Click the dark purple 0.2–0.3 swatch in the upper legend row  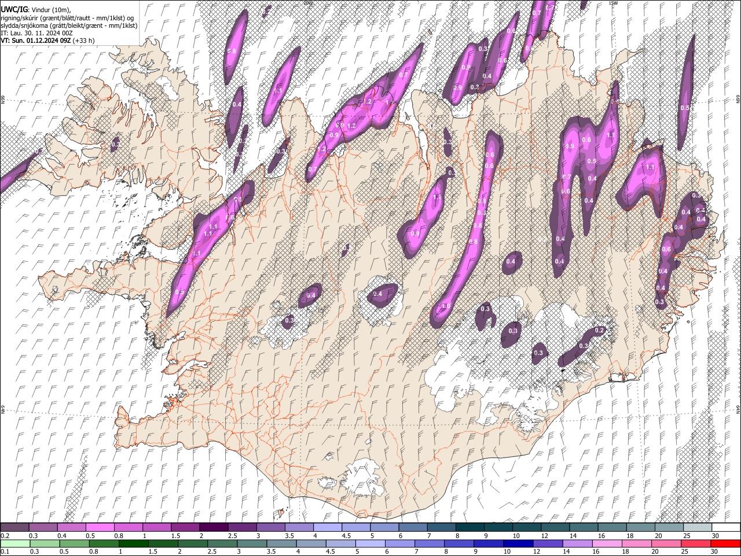click(x=14, y=528)
